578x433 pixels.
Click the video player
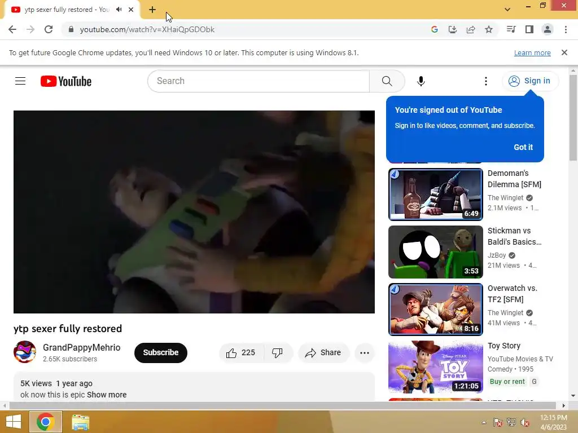194,212
